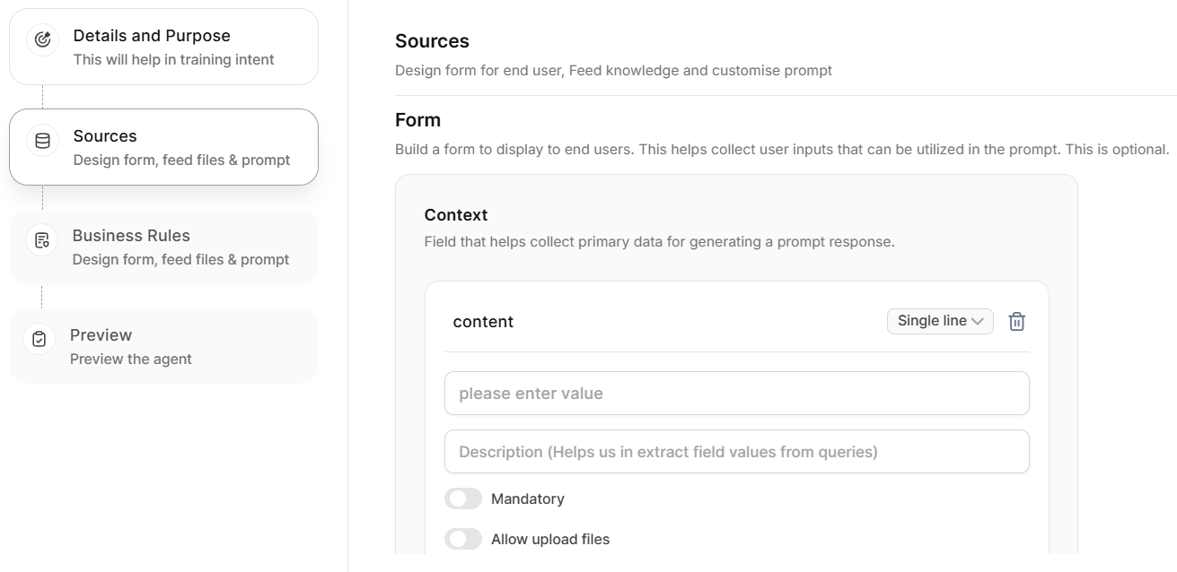Toggle Mandatory off for the content field
This screenshot has height=572, width=1177.
pos(463,498)
